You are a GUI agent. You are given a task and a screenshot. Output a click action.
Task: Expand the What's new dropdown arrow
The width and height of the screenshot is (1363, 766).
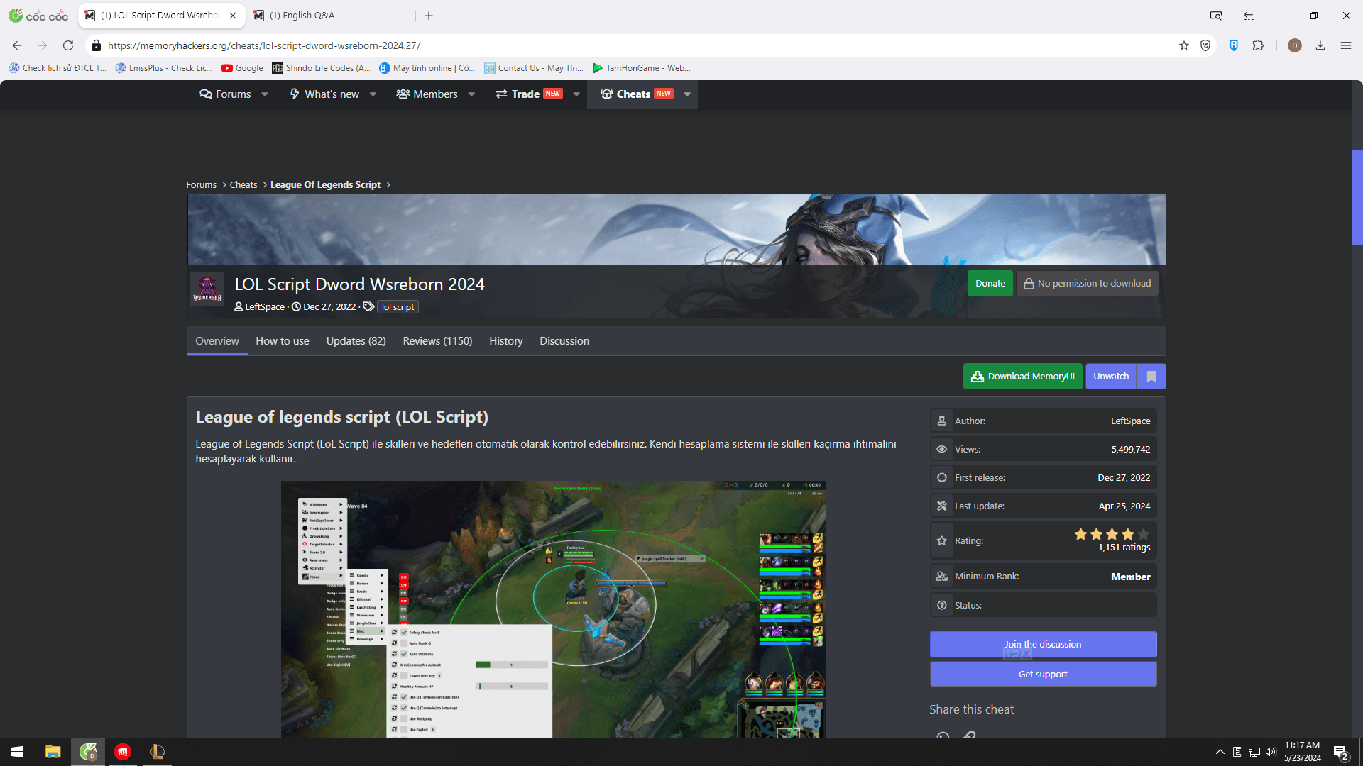(373, 94)
